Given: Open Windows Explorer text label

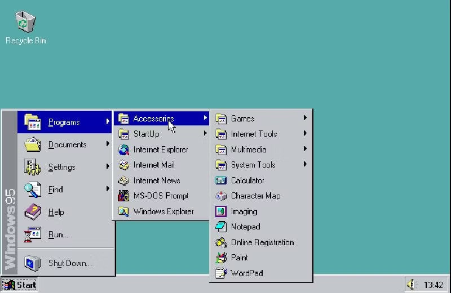Looking at the screenshot, I should tap(163, 211).
